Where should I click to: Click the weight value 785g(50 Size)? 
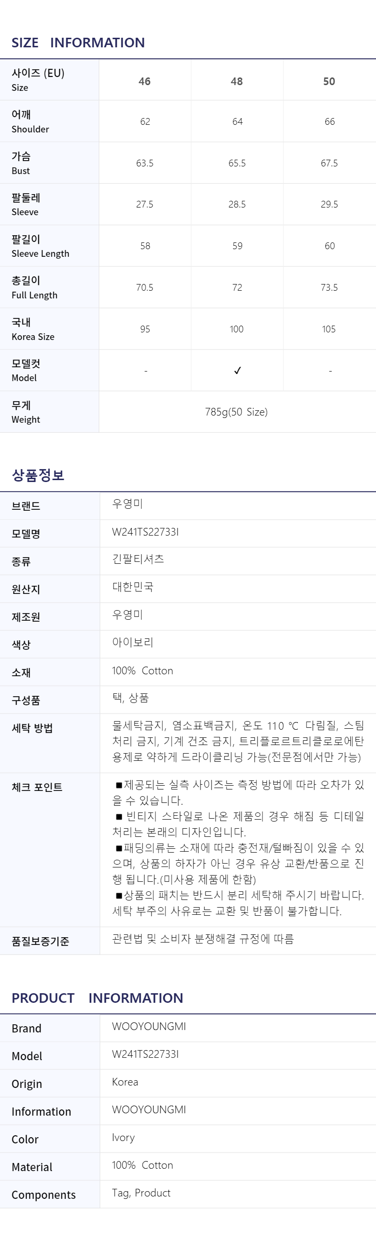pyautogui.click(x=236, y=412)
